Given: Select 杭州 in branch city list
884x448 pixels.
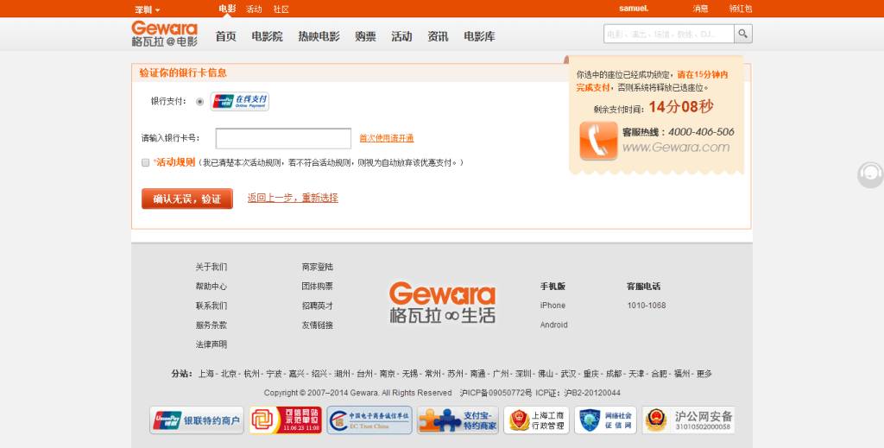Looking at the screenshot, I should (251, 374).
